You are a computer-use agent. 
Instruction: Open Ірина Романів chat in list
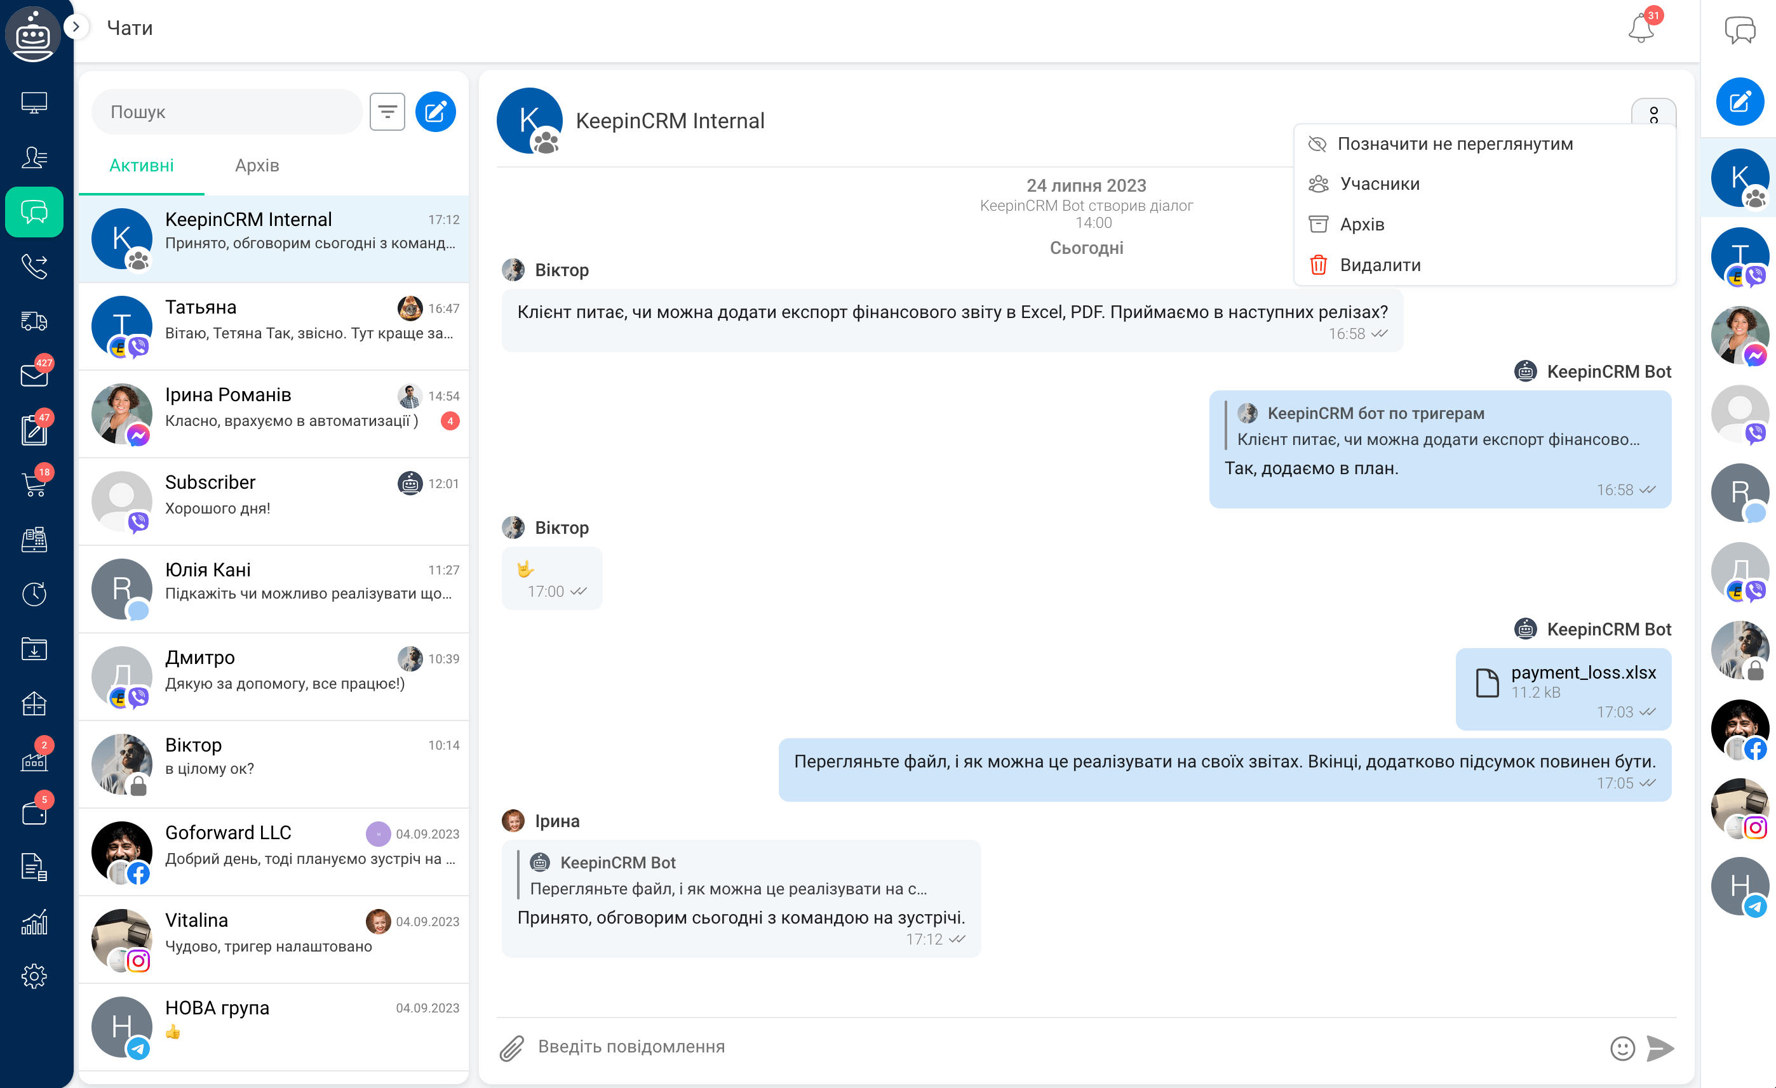click(x=274, y=414)
